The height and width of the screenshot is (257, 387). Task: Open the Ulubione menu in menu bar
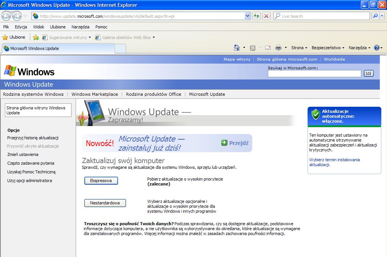(x=58, y=27)
